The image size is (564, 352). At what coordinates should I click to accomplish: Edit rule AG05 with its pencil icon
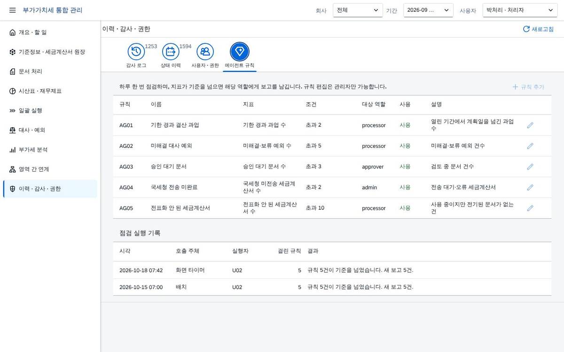530,208
